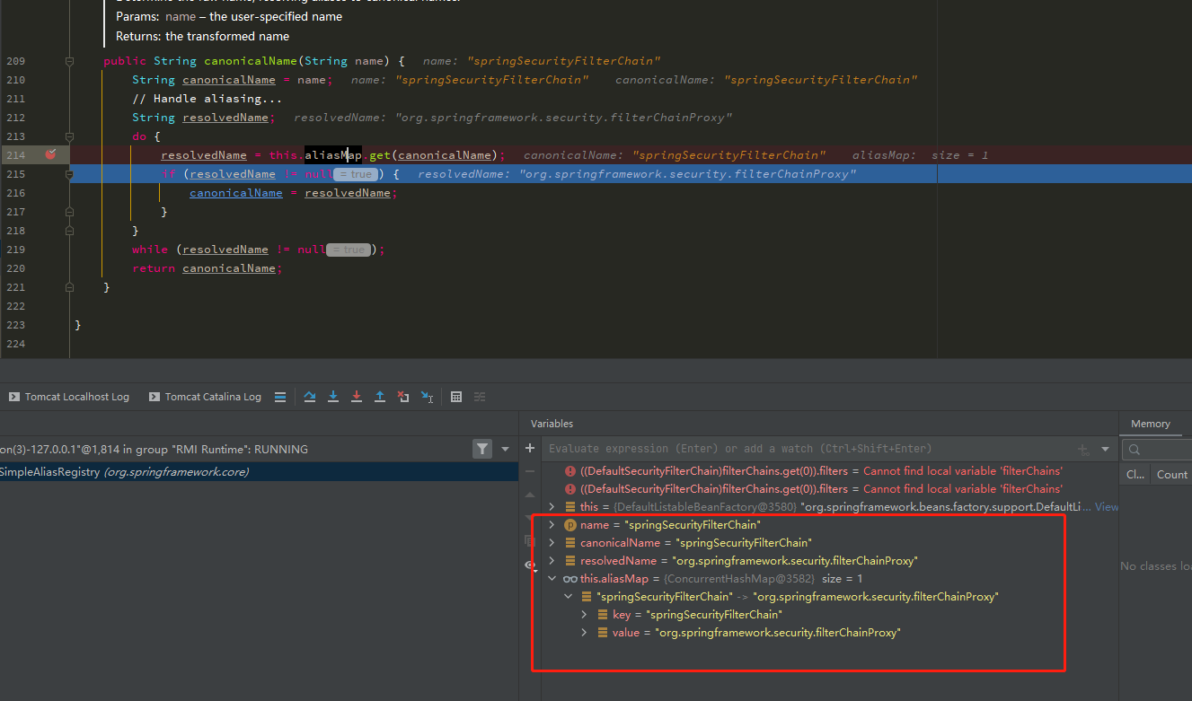The image size is (1192, 701).
Task: Toggle the breakpoint on line 214
Action: (51, 155)
